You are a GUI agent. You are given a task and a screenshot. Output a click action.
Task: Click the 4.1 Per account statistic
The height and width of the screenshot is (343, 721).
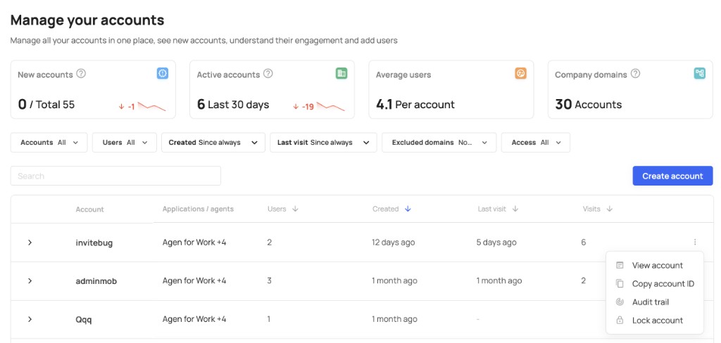click(415, 105)
